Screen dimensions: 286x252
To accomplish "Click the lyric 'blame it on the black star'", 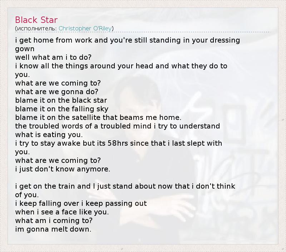I will click(61, 100).
